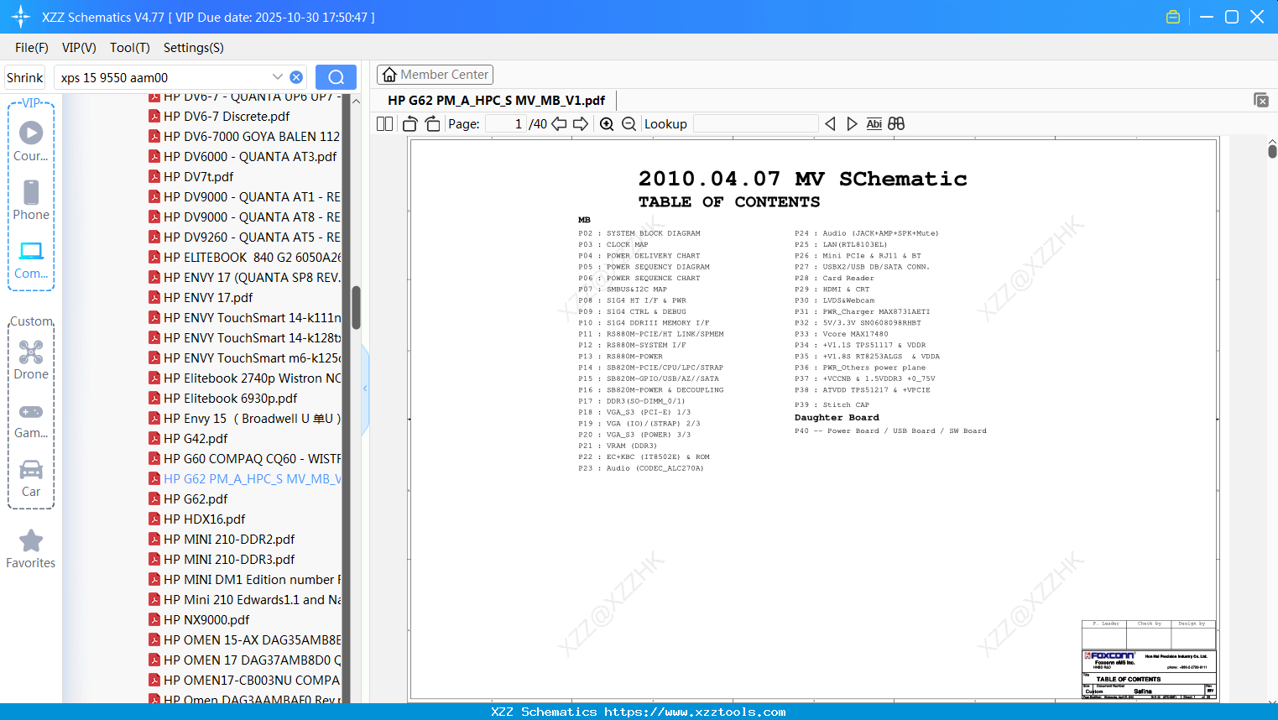This screenshot has height=720, width=1278.
Task: Clear the search box text
Action: pyautogui.click(x=296, y=77)
